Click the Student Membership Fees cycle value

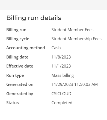[x=76, y=39]
